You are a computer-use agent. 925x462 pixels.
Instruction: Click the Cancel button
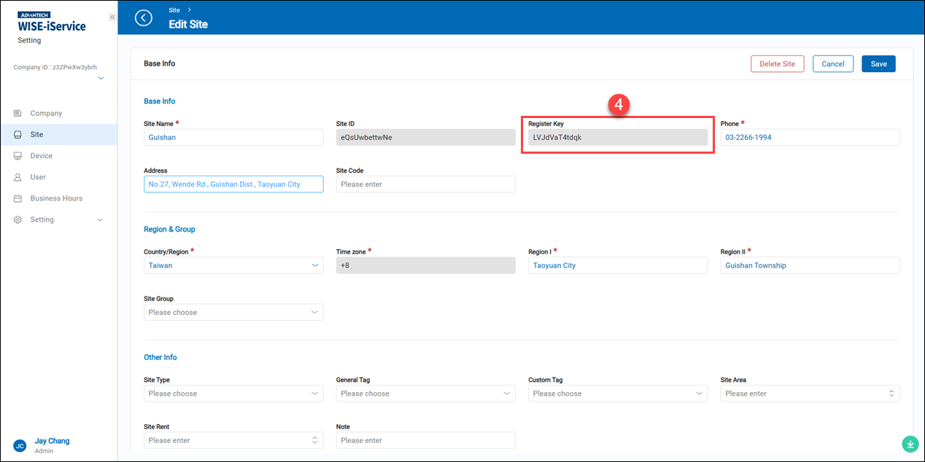tap(832, 64)
